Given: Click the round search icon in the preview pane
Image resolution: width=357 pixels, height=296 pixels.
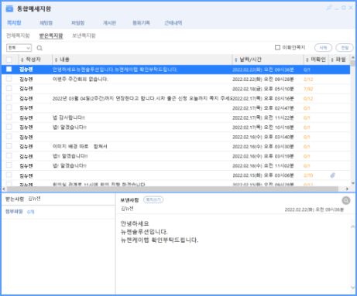Looking at the screenshot, I should pyautogui.click(x=346, y=200).
